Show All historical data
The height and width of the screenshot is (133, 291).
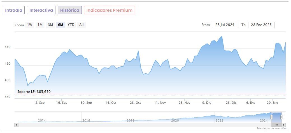pos(81,25)
